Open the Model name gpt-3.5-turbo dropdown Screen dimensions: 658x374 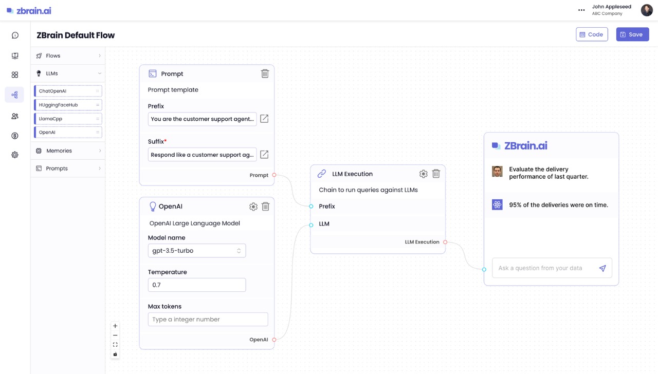point(197,251)
